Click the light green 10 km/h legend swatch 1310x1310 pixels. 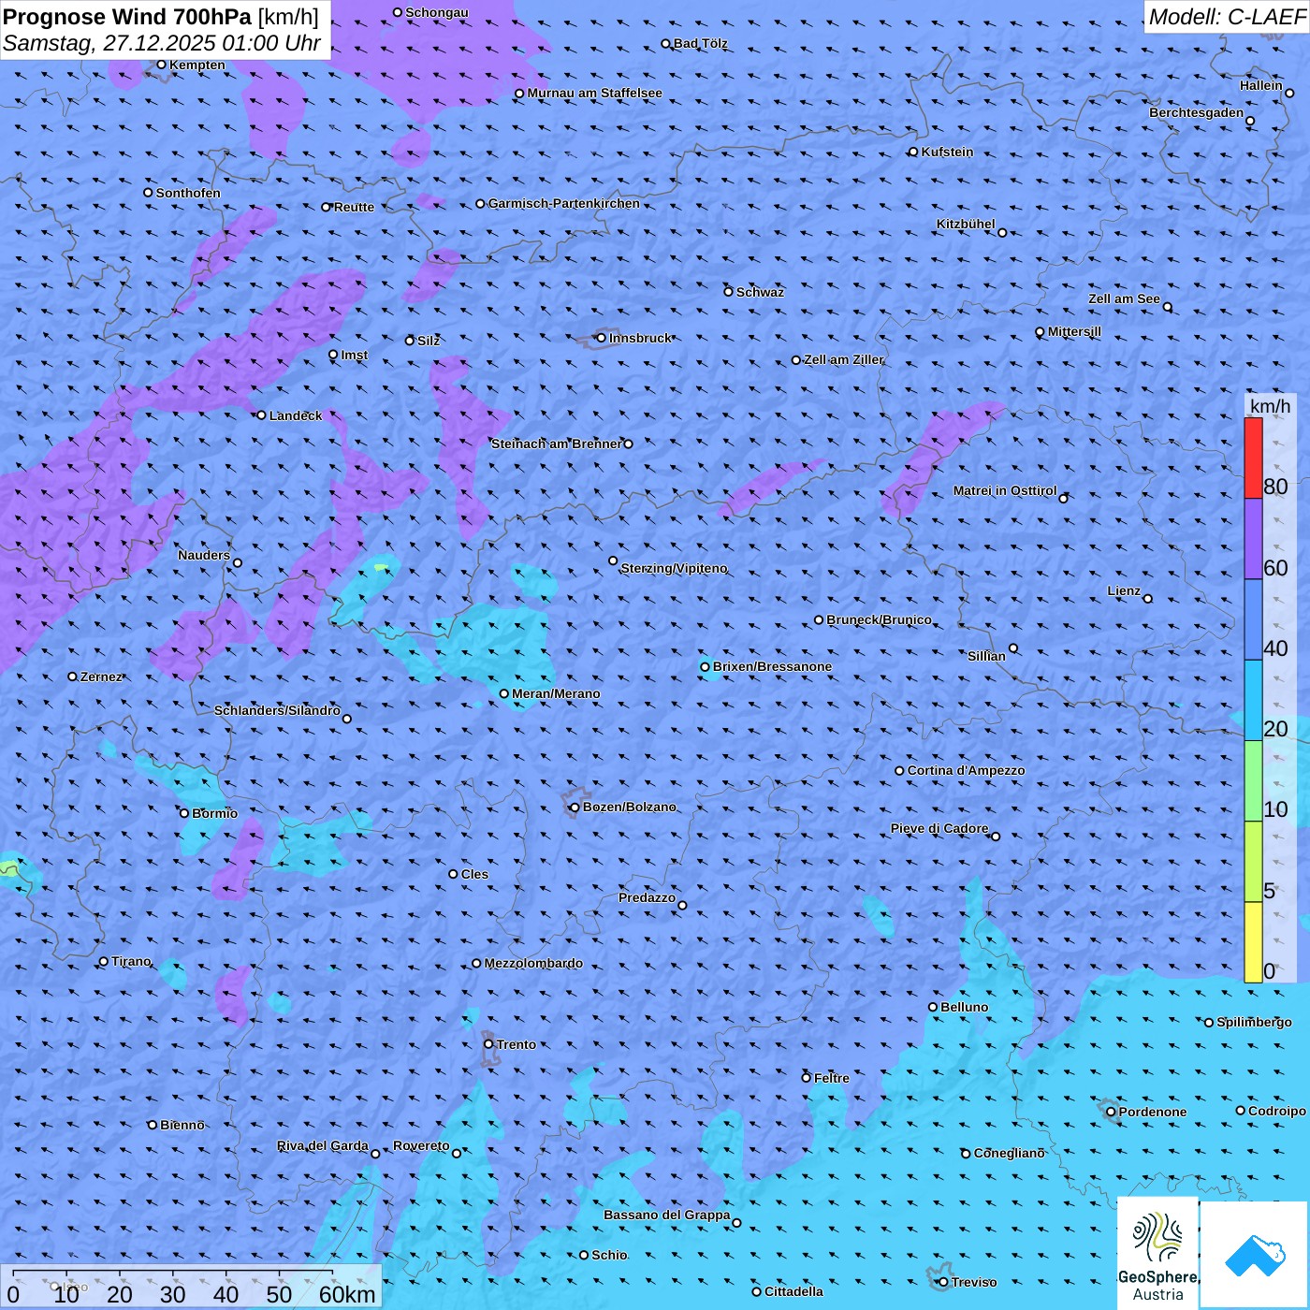(x=1253, y=781)
